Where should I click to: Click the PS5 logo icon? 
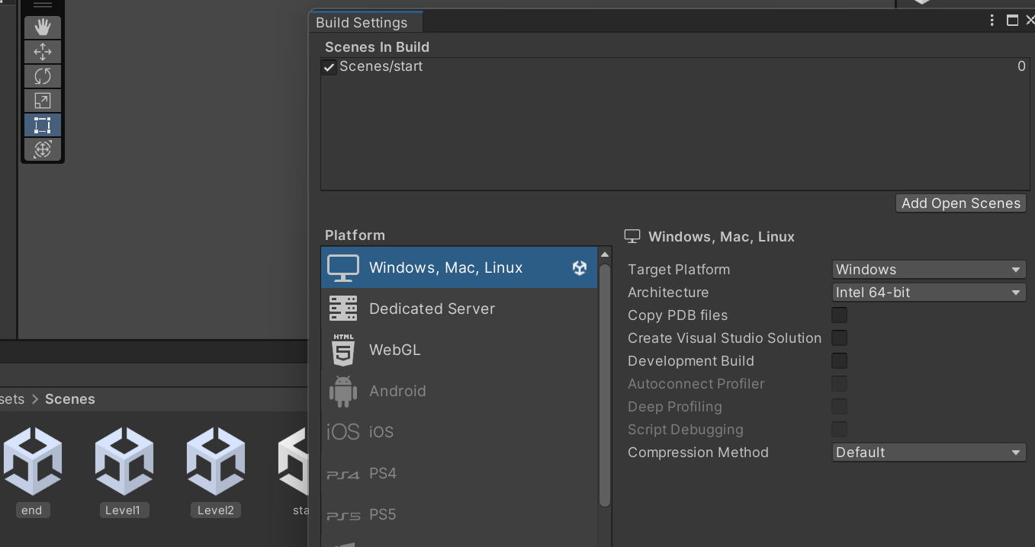[x=343, y=516]
